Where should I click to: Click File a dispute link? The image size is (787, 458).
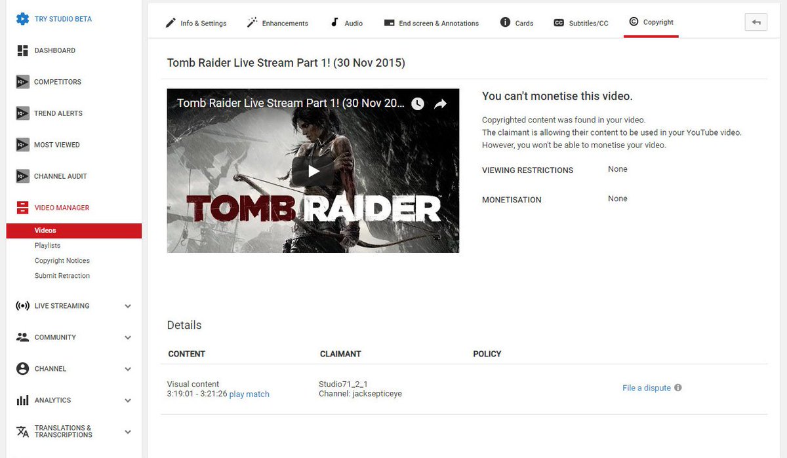tap(647, 388)
